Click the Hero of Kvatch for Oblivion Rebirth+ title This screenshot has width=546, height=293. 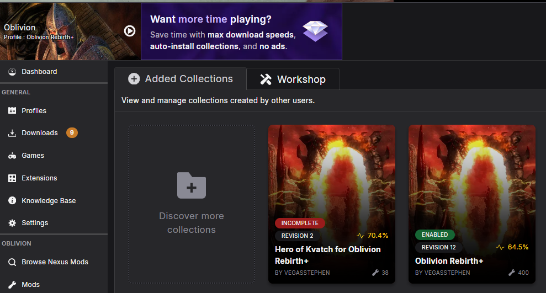(328, 255)
